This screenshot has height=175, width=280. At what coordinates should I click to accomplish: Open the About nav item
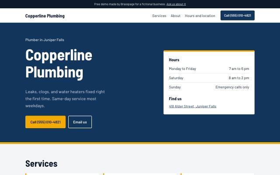click(175, 16)
